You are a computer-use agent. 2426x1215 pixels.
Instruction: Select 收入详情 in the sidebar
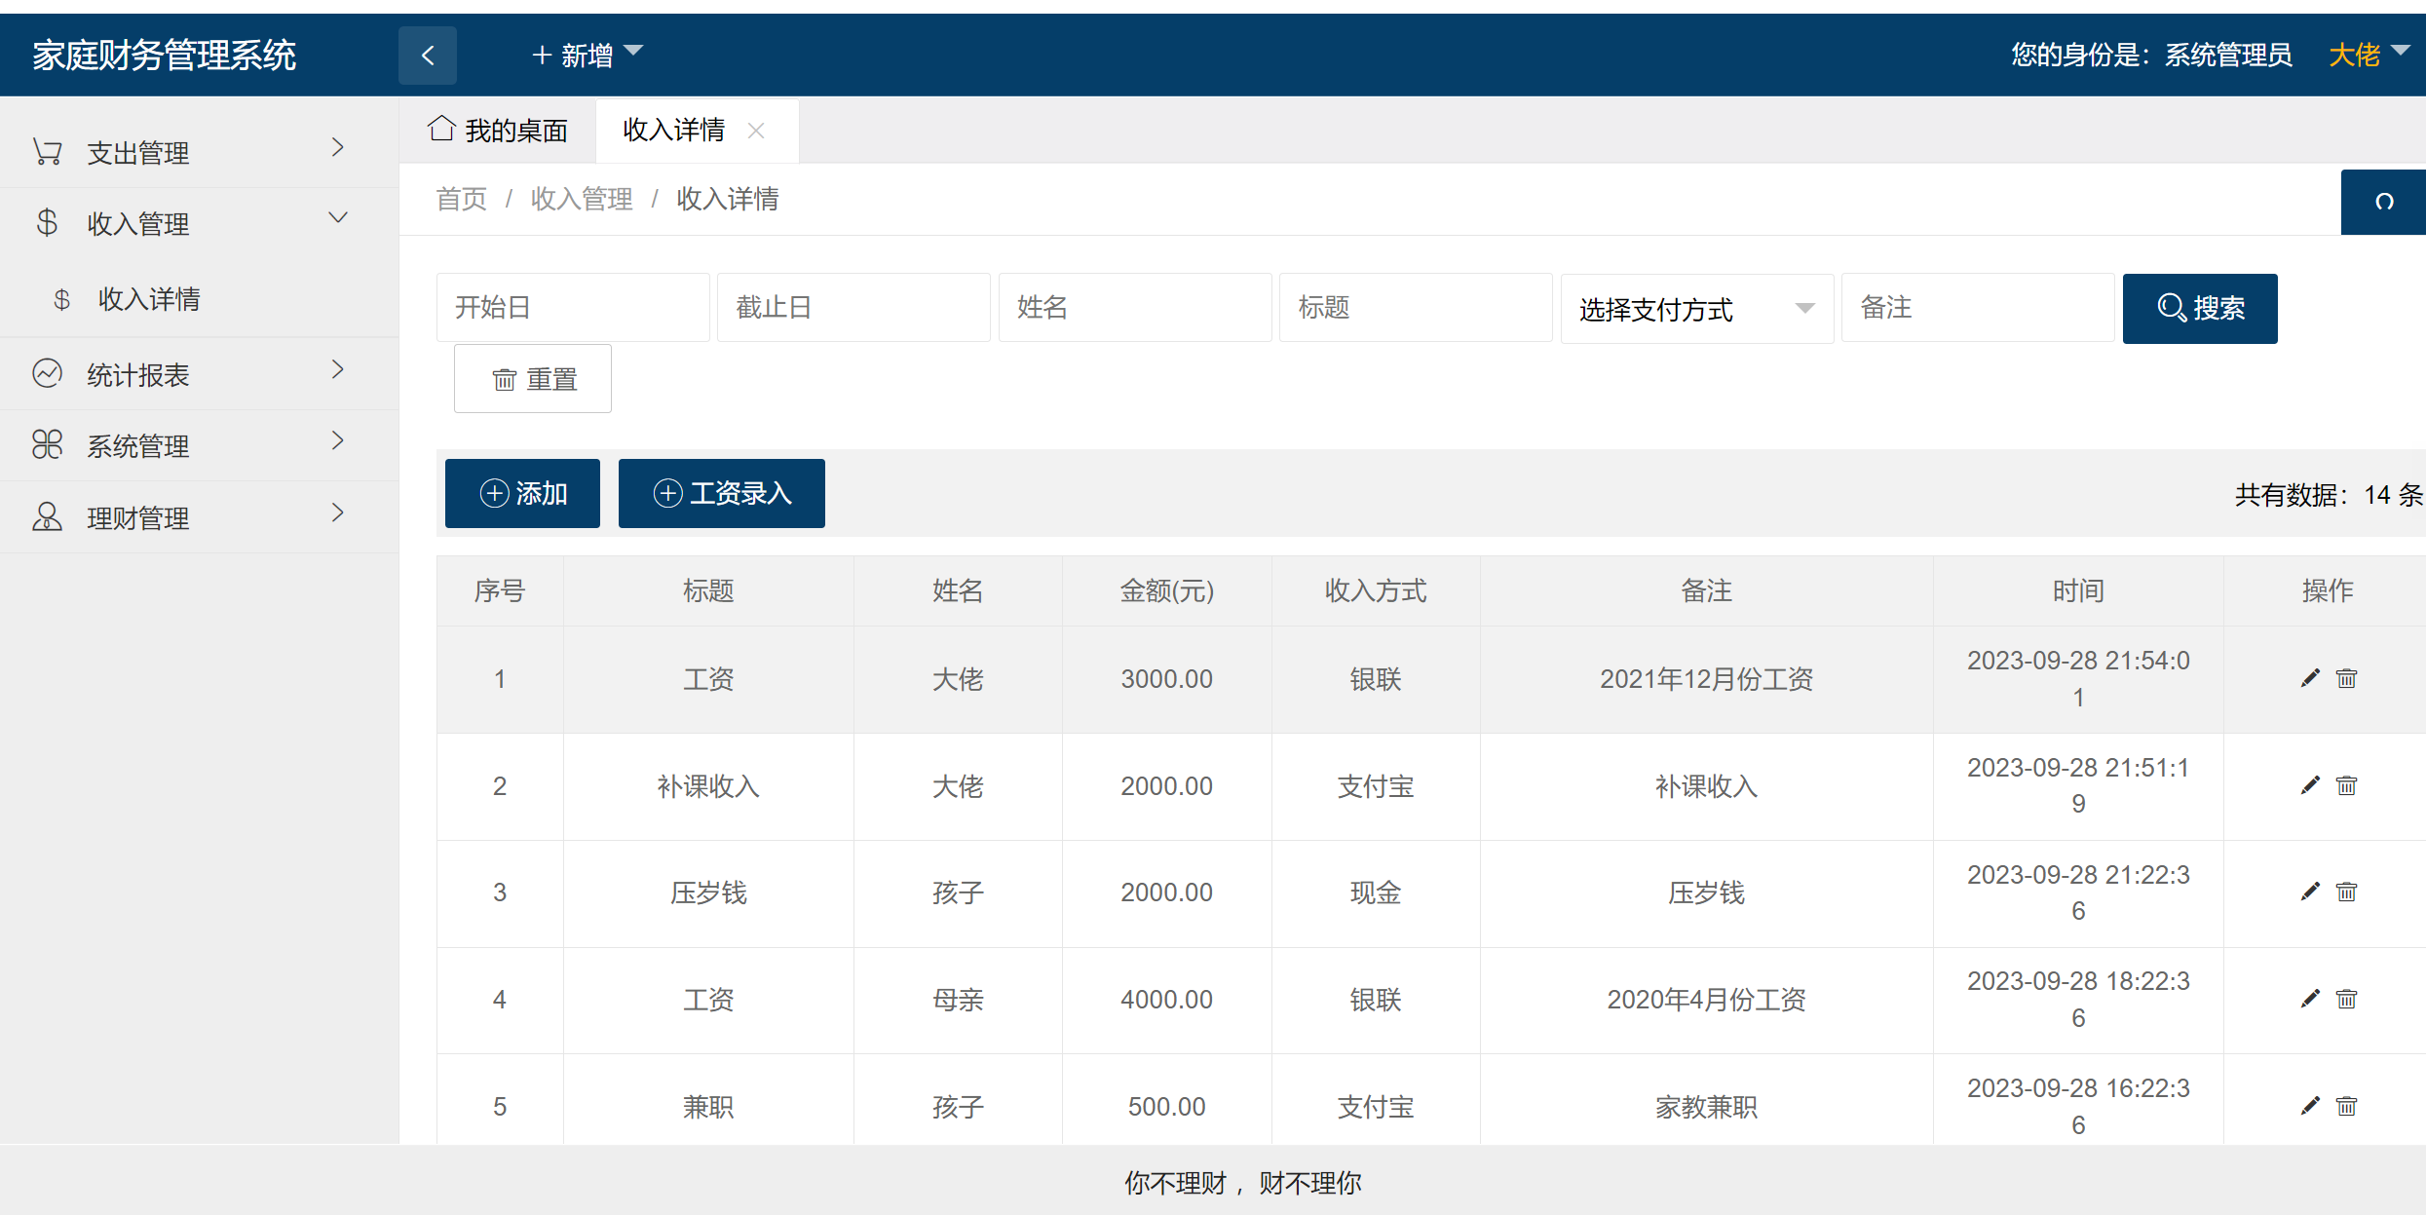(x=148, y=298)
